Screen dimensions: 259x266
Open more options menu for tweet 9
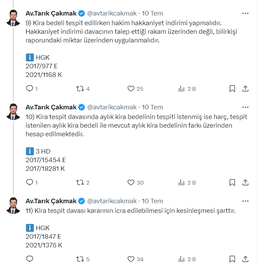click(245, 13)
